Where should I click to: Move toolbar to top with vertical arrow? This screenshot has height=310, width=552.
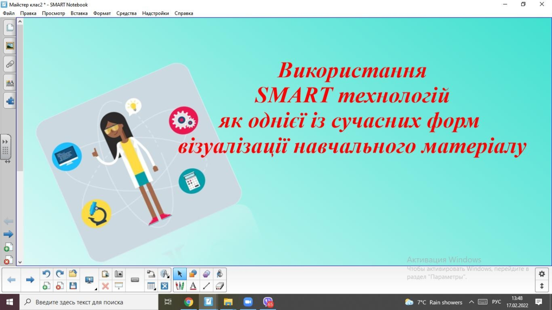pos(542,285)
